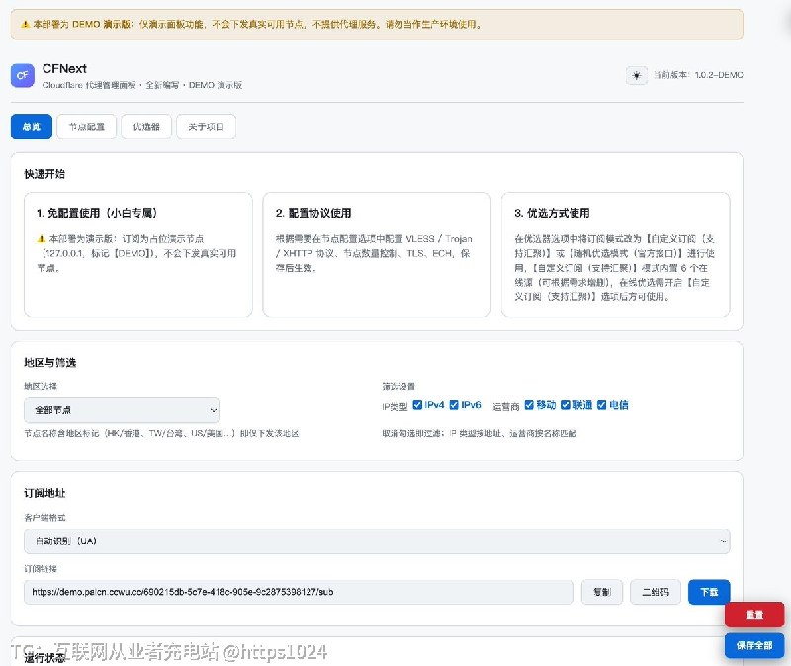Switch to the 总览 tab

click(32, 126)
